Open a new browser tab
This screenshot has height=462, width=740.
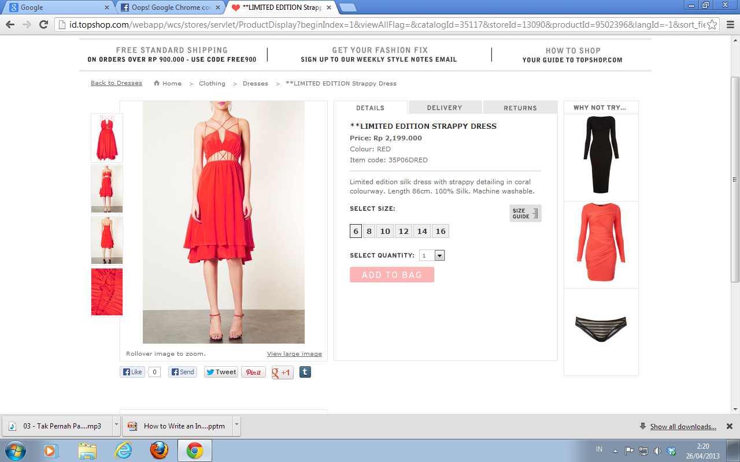[x=347, y=8]
